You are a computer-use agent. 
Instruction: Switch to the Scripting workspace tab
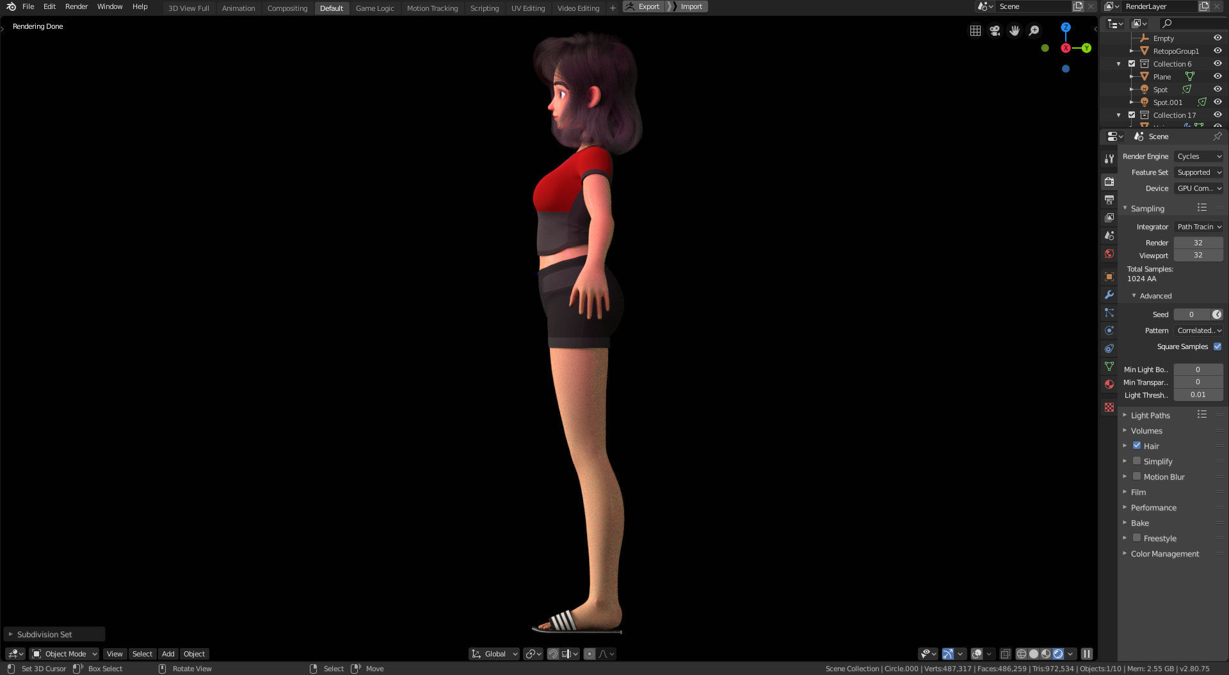click(484, 8)
